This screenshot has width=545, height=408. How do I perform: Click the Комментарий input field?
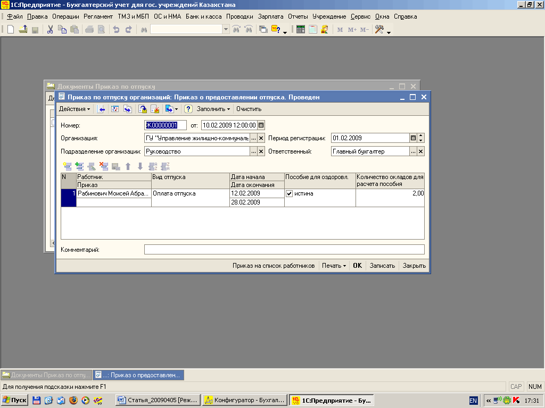pyautogui.click(x=284, y=250)
